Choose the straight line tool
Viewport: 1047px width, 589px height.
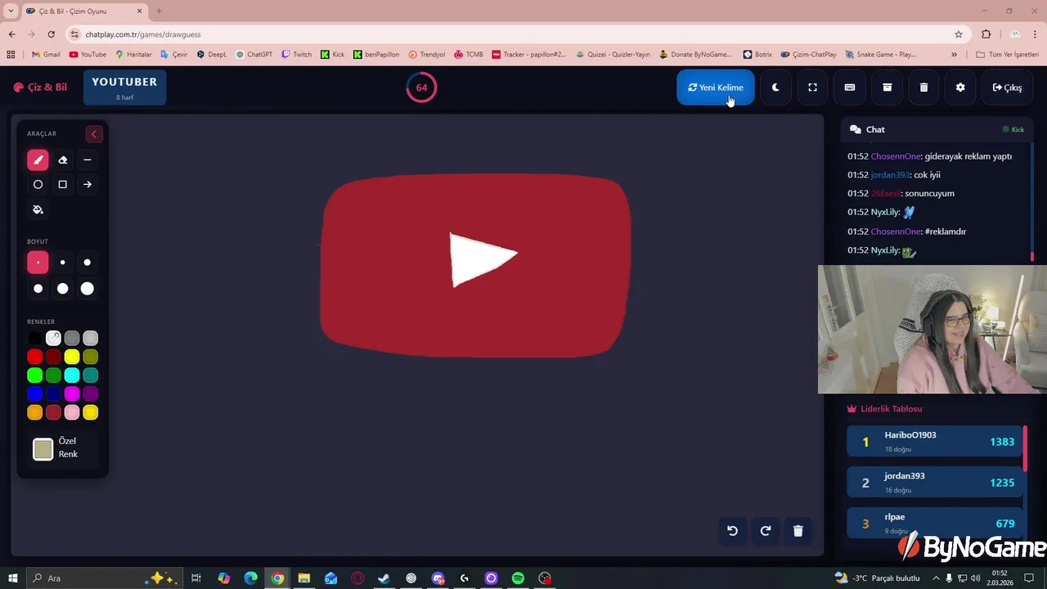(x=88, y=160)
